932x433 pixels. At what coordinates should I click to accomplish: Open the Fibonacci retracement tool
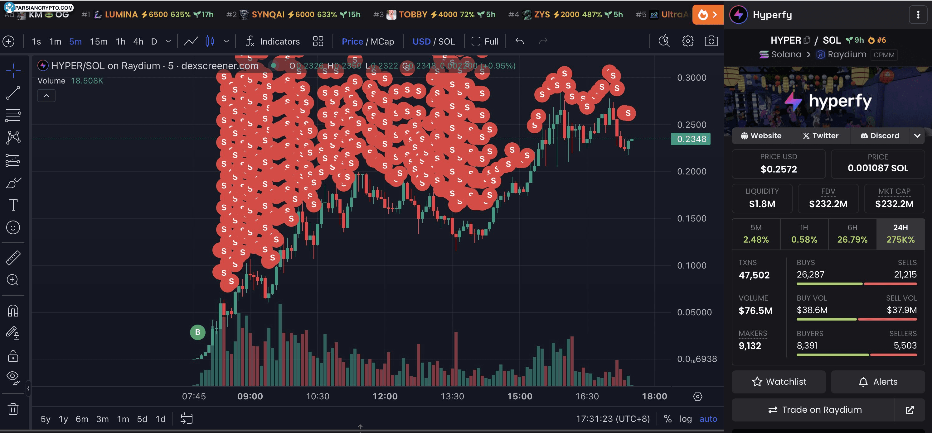(13, 115)
